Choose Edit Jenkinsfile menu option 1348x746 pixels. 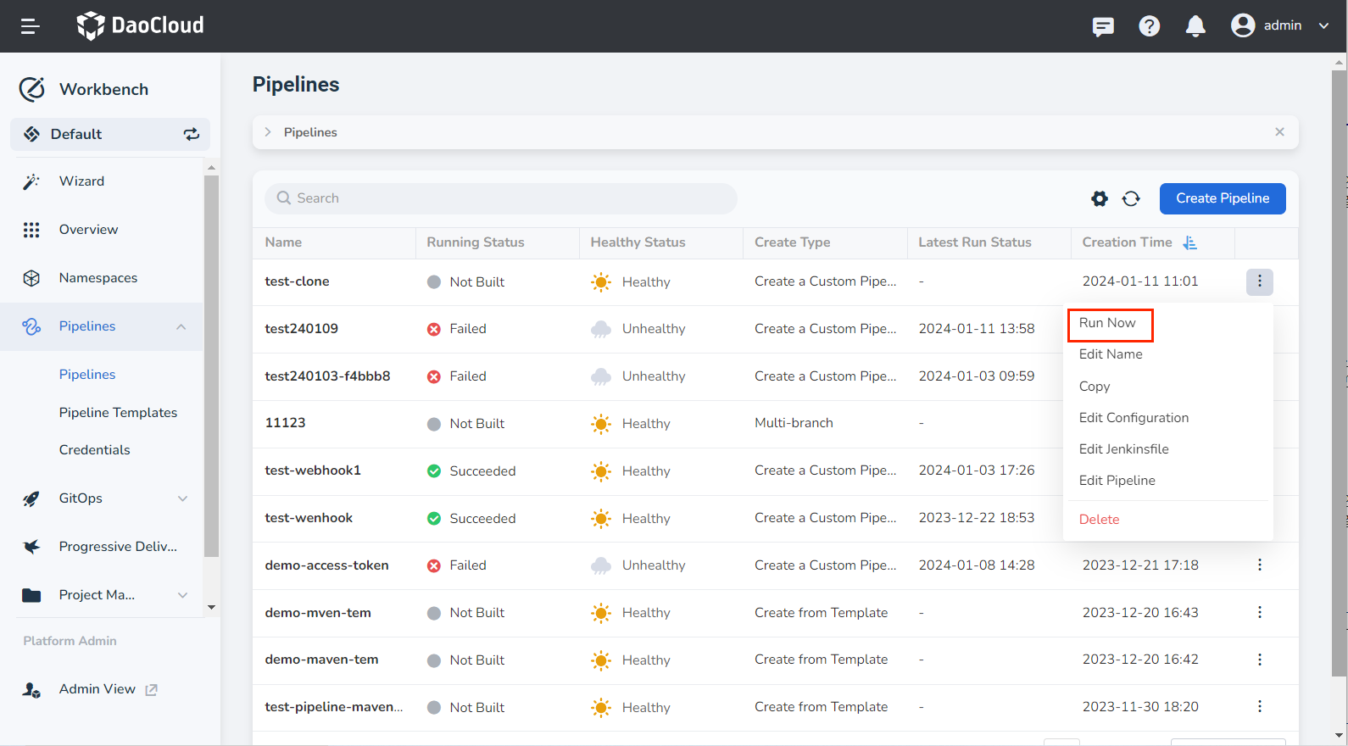1123,449
